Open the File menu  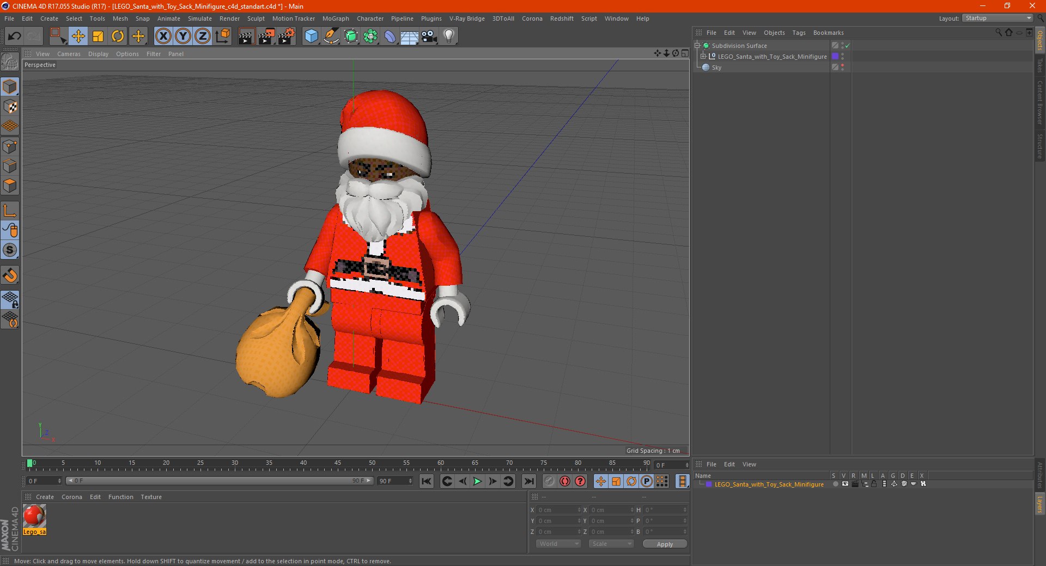[9, 19]
